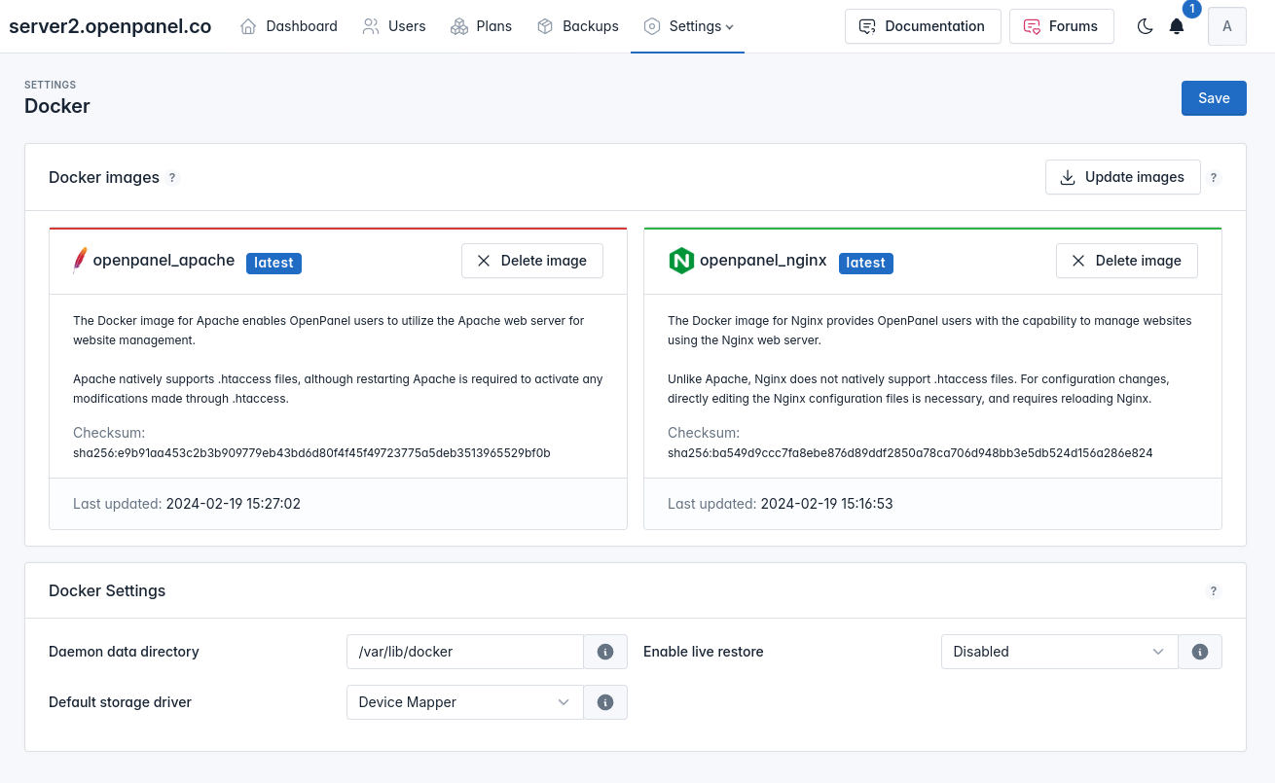The image size is (1275, 783).
Task: Show help for Docker Settings section
Action: (1214, 591)
